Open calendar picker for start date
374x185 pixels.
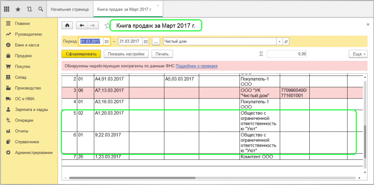[x=107, y=42]
